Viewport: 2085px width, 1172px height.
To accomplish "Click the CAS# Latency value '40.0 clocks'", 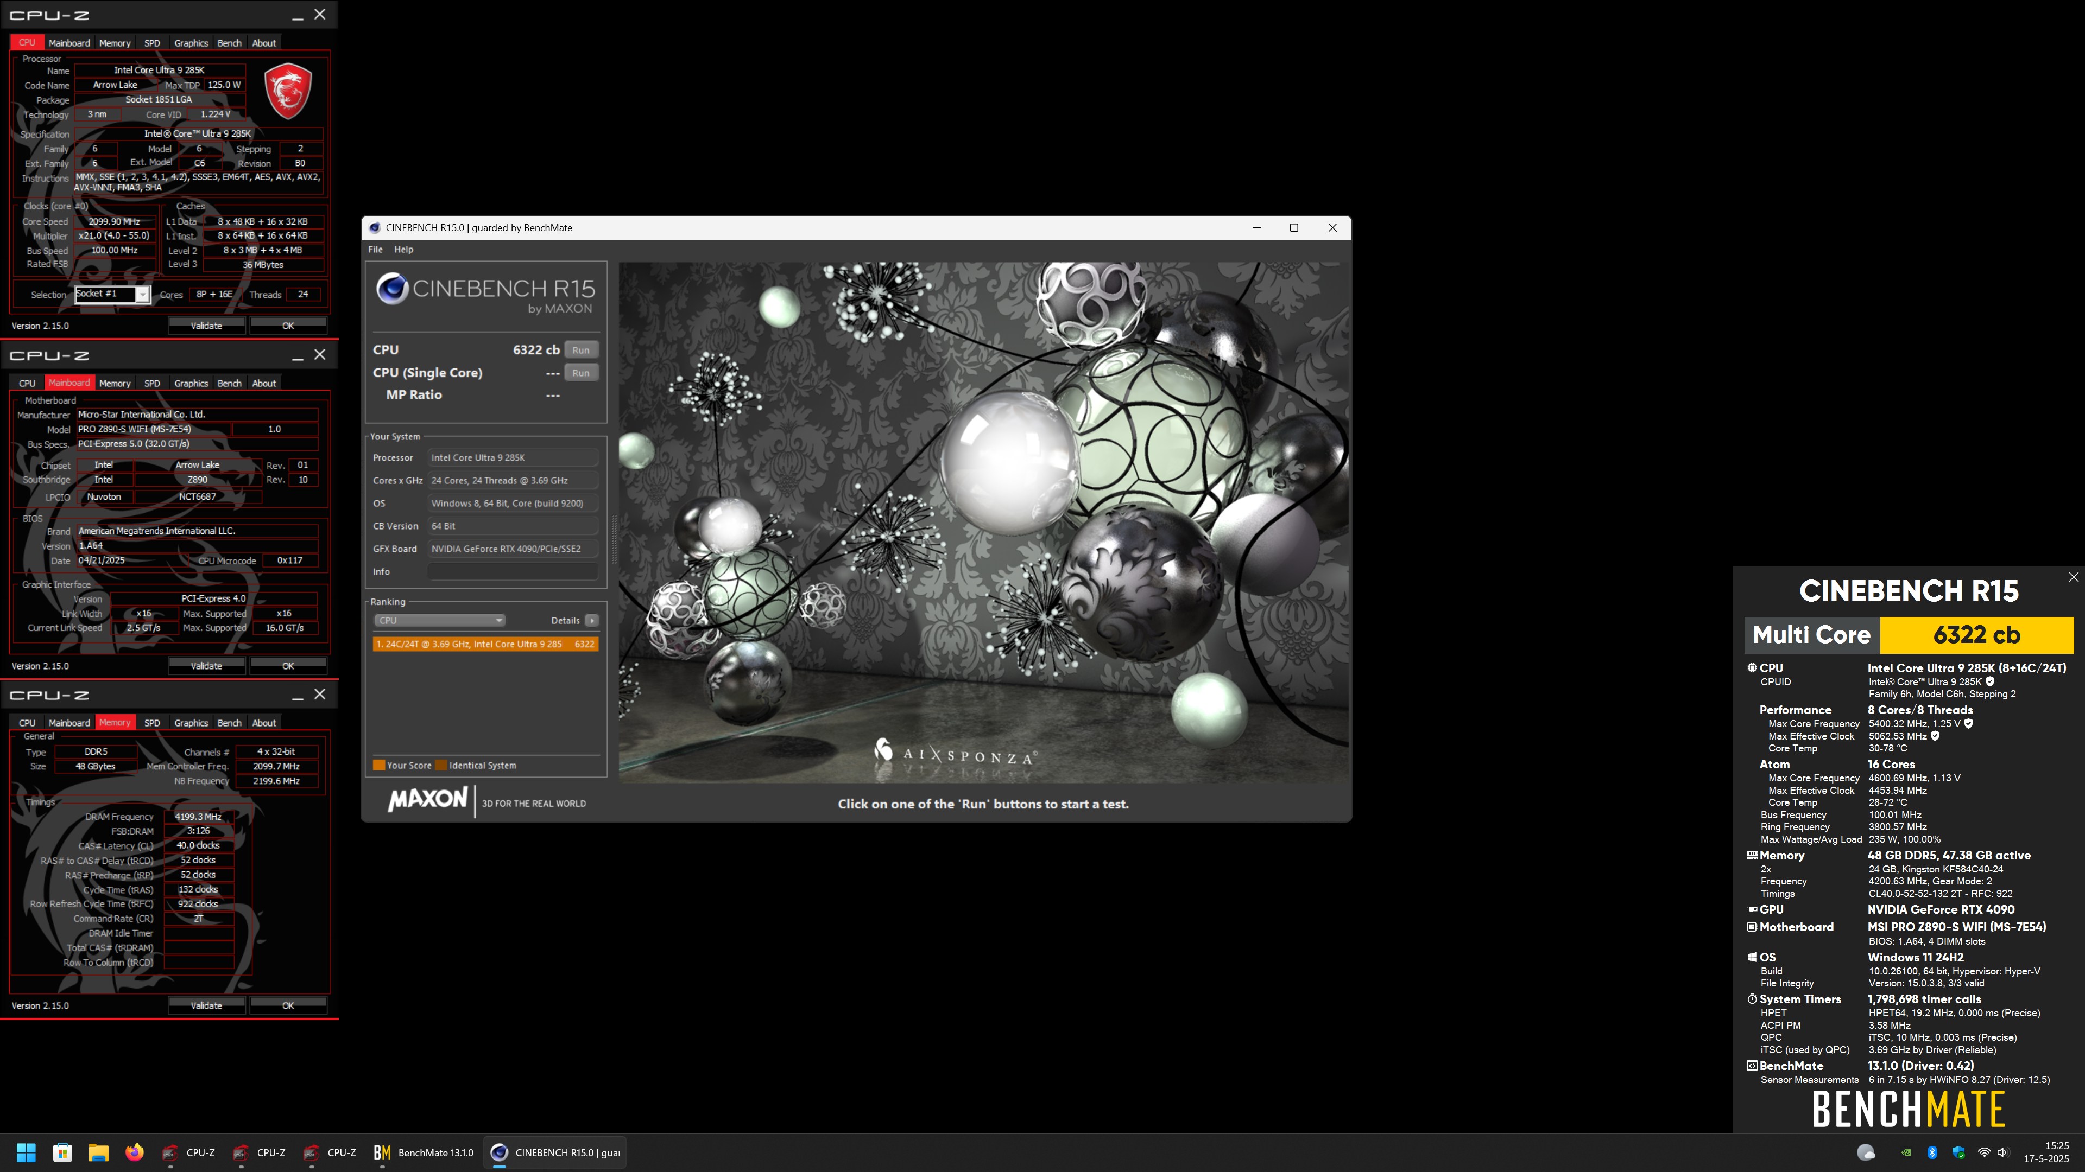I will (198, 846).
